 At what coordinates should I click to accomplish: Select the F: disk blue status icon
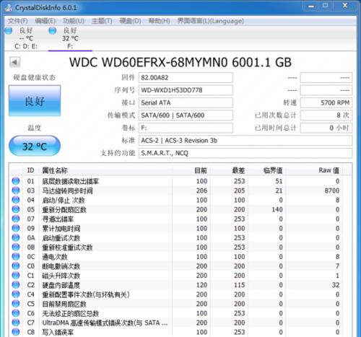pyautogui.click(x=52, y=30)
